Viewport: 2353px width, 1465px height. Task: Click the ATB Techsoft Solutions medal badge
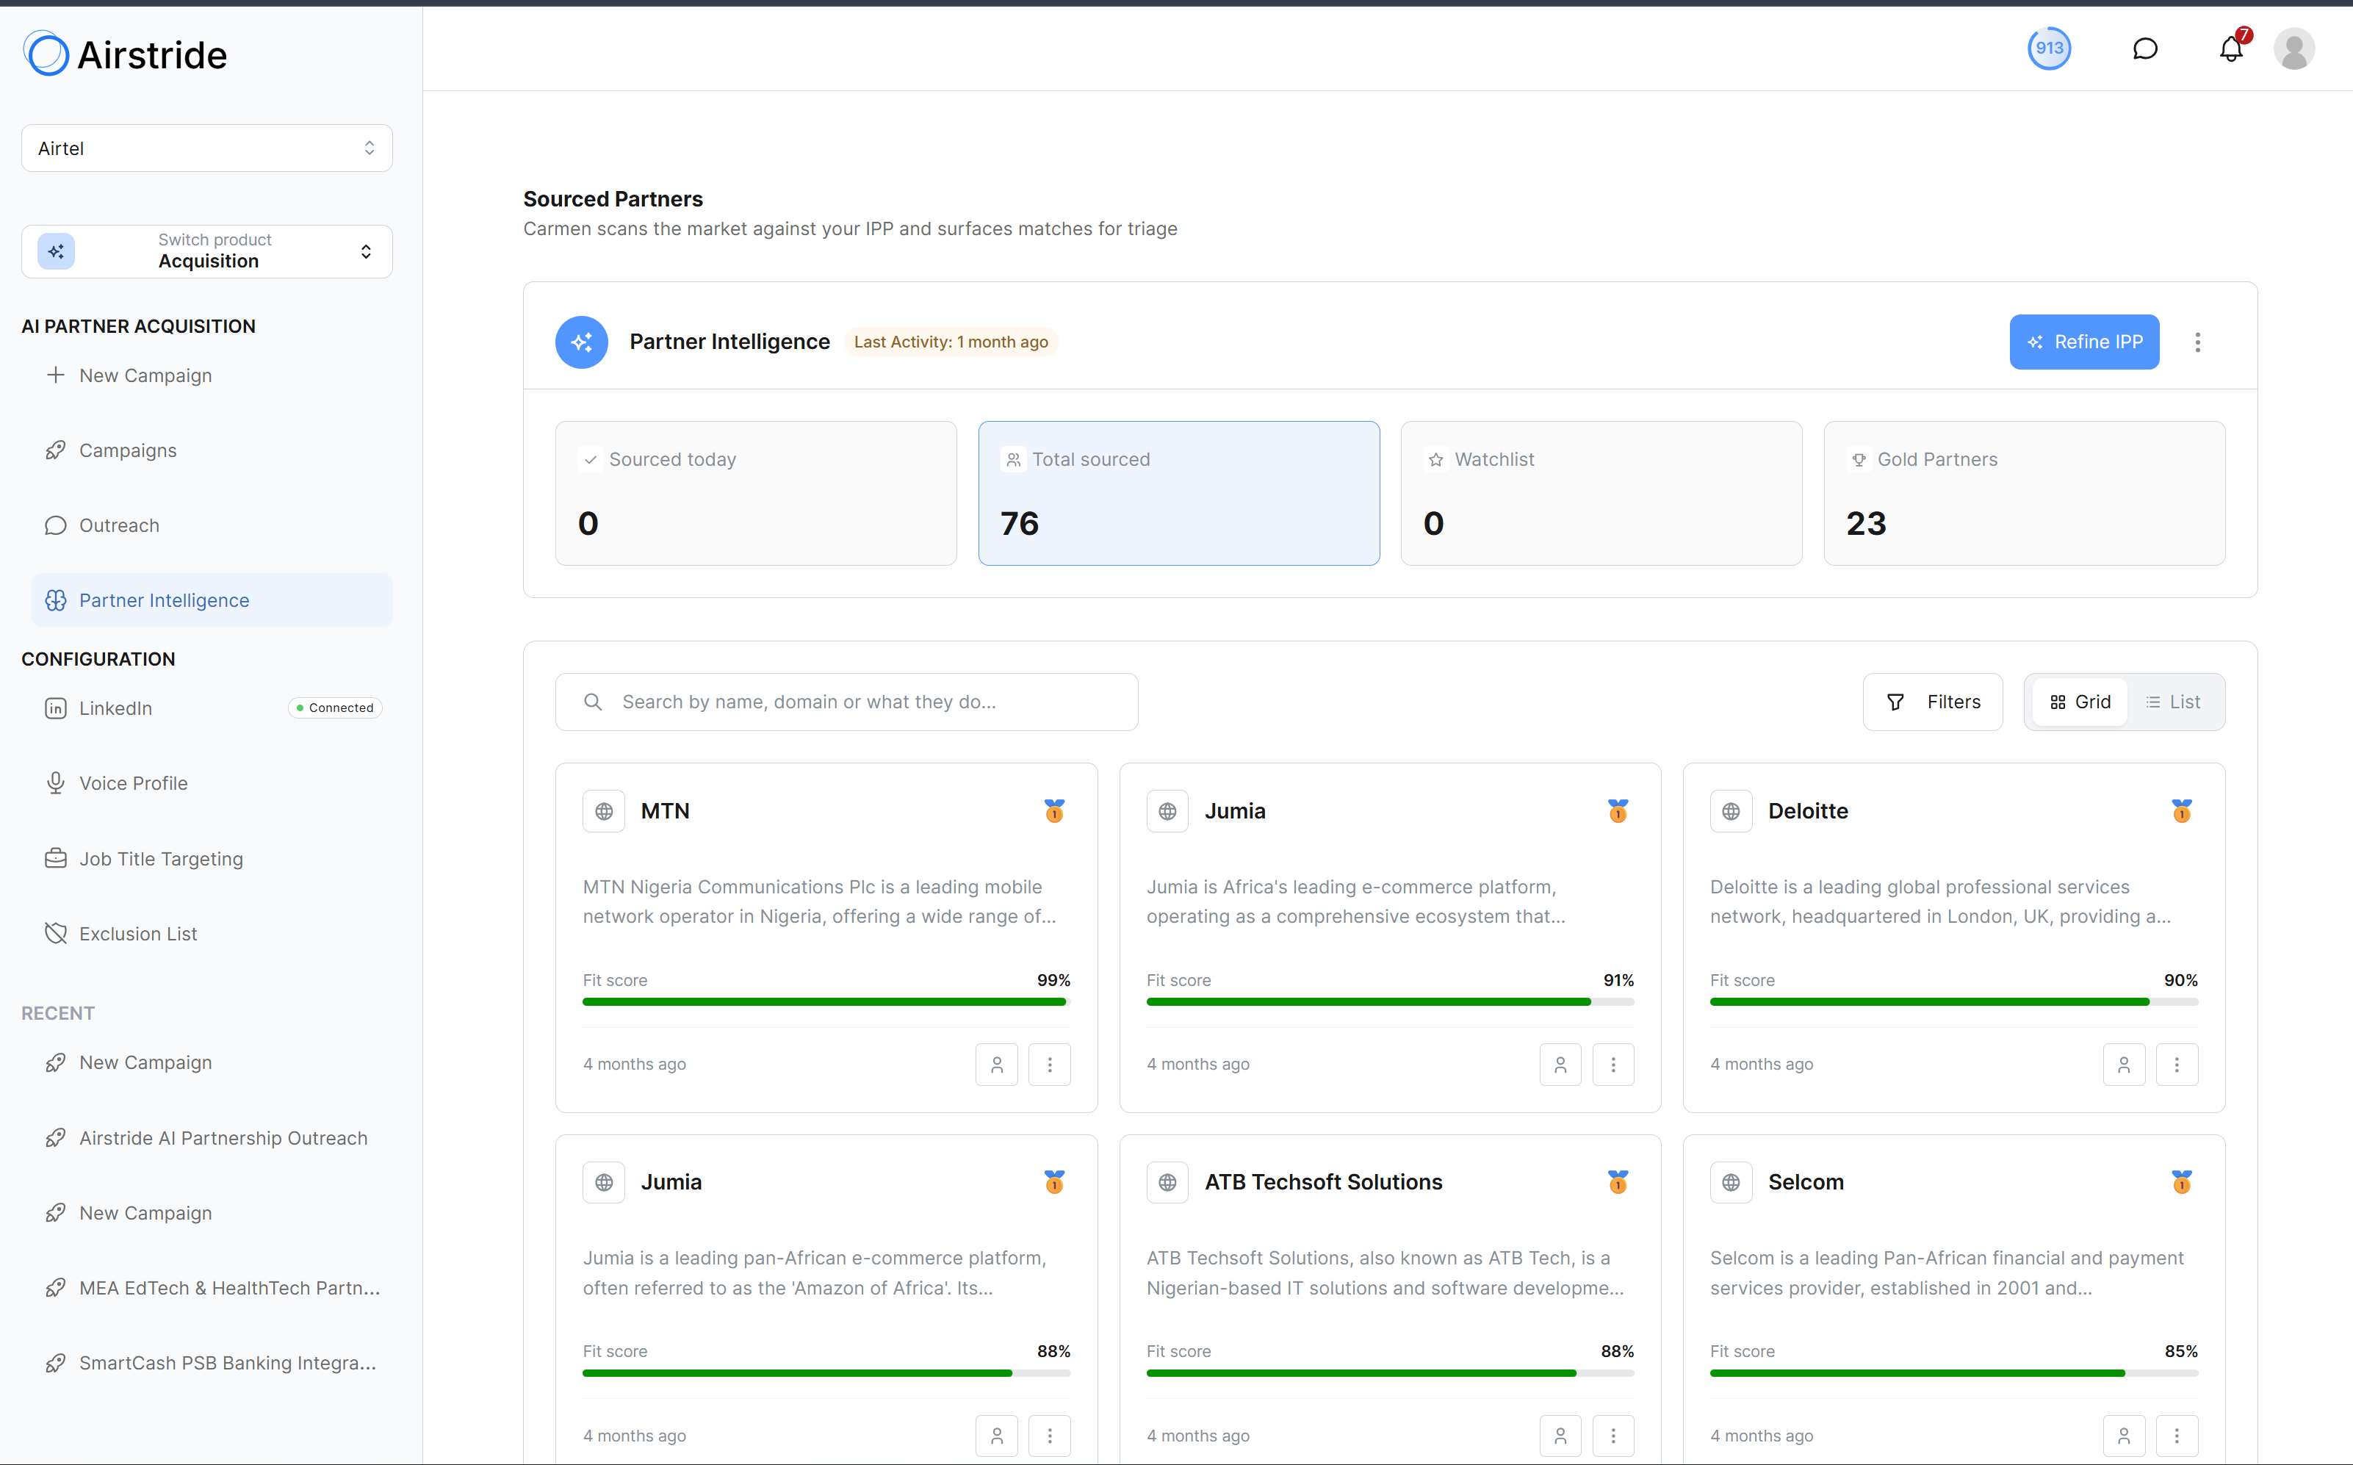coord(1618,1182)
